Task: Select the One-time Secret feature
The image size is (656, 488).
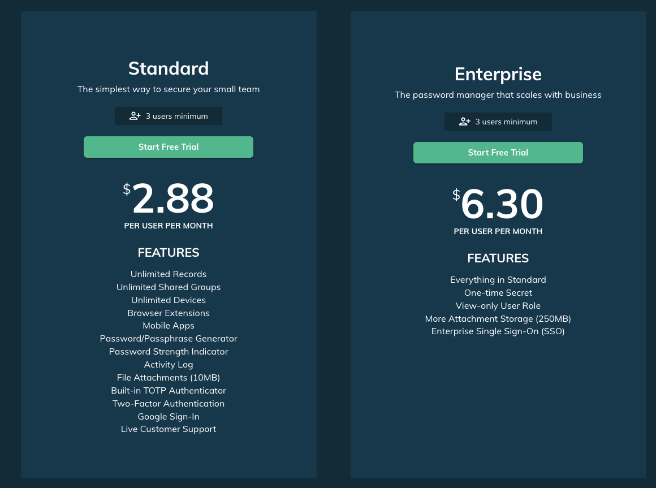Action: coord(498,293)
